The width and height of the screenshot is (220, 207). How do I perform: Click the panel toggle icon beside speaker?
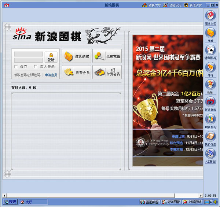tap(208, 202)
